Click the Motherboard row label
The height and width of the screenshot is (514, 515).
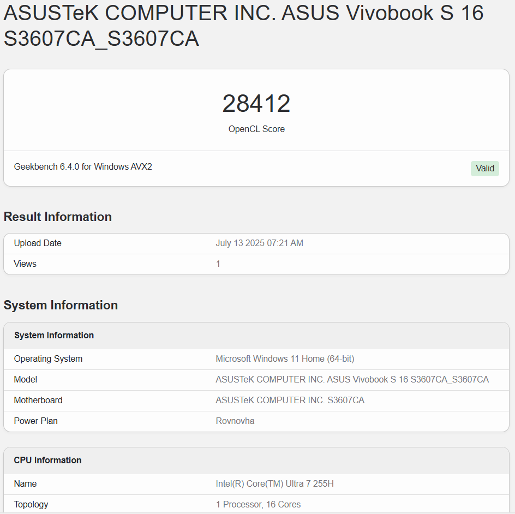(x=38, y=400)
